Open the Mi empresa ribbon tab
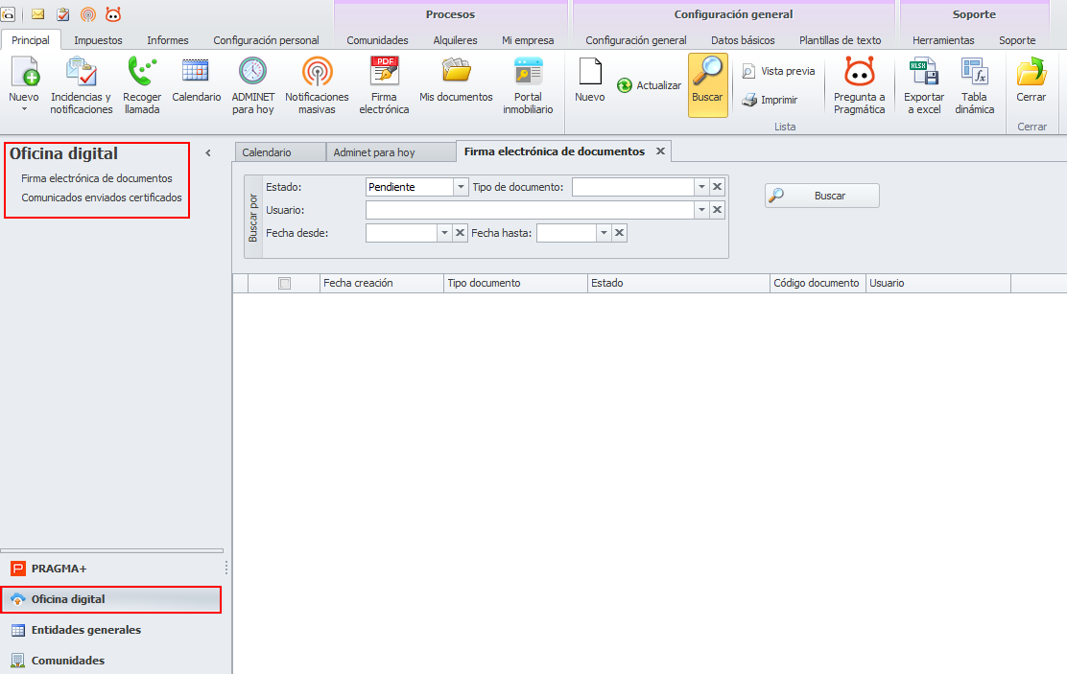This screenshot has width=1067, height=674. point(528,40)
